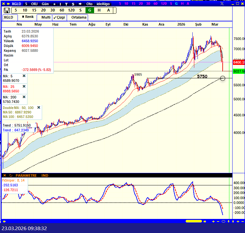Image resolution: width=245 pixels, height=233 pixels.
Task: Click the yellow left arrow at bottom left
Action: (4, 221)
